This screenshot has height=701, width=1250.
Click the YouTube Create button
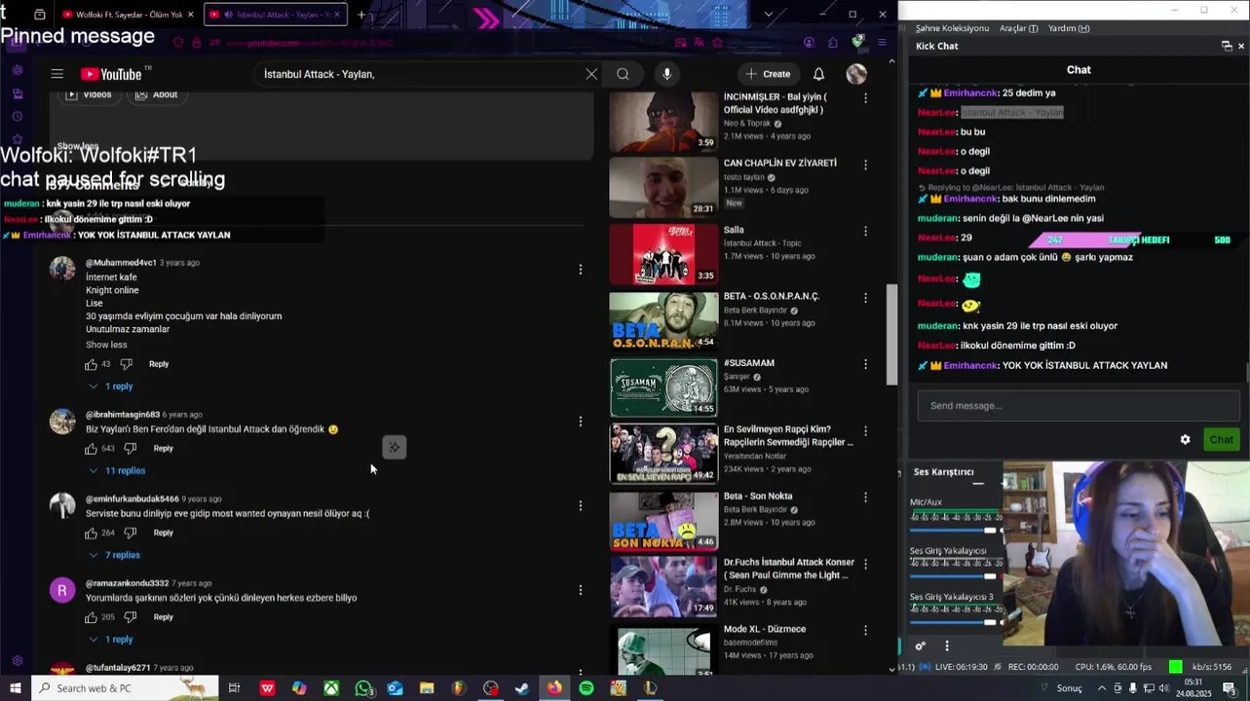(768, 74)
